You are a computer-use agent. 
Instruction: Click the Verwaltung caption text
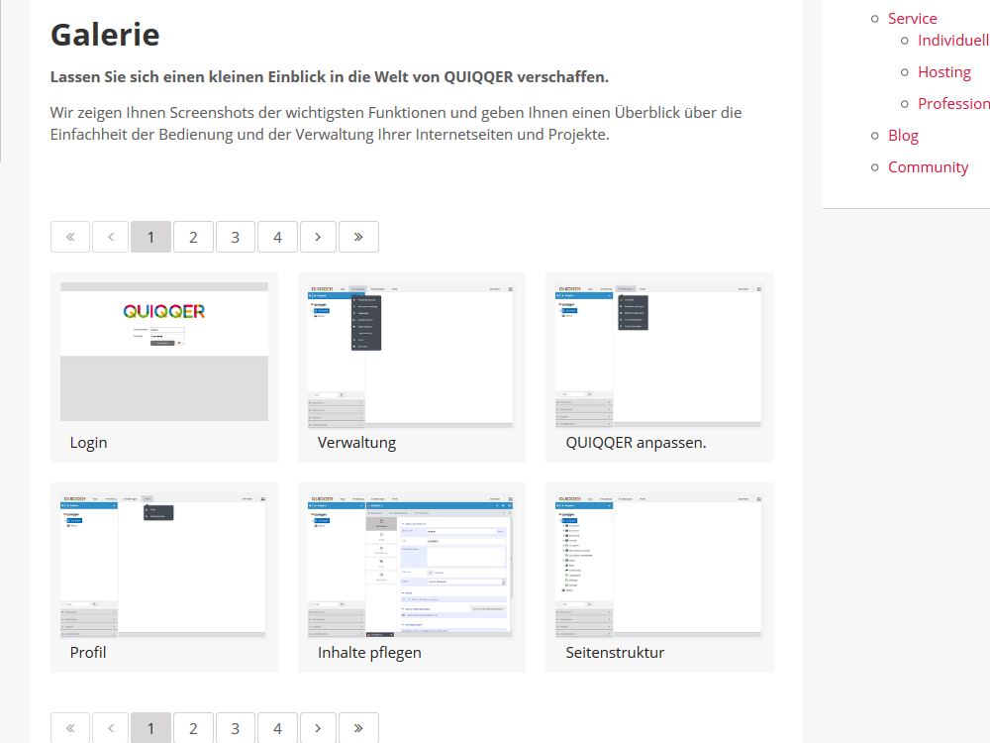(356, 443)
